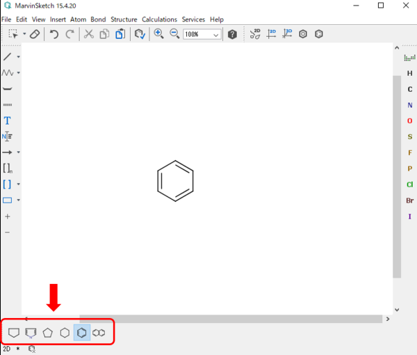Choose the Oxygen atom button
Image resolution: width=417 pixels, height=355 pixels.
410,121
